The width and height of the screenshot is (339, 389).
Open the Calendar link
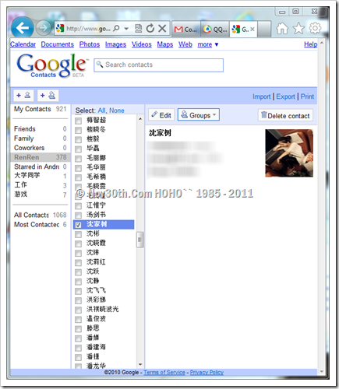(x=23, y=44)
